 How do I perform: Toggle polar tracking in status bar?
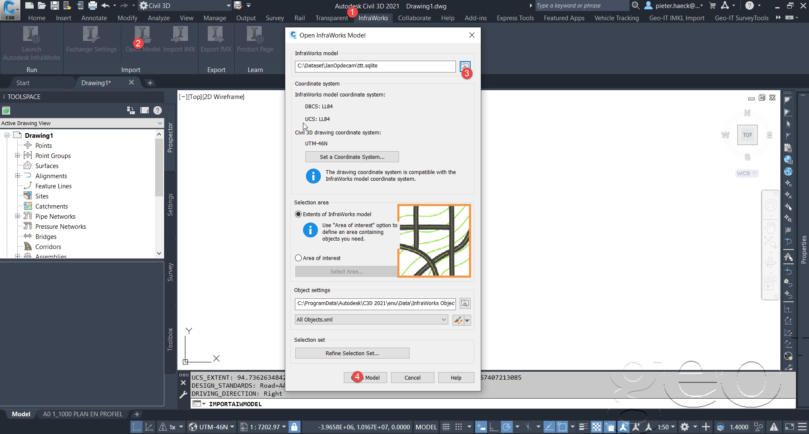pos(506,427)
